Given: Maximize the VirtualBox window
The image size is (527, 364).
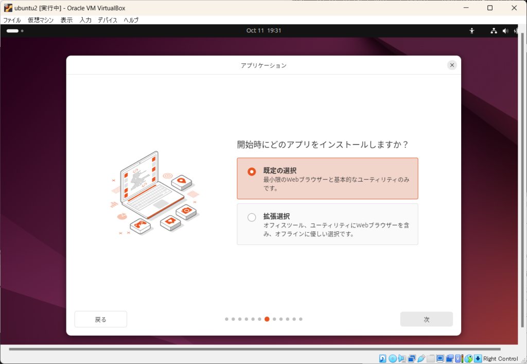Looking at the screenshot, I should click(x=490, y=8).
